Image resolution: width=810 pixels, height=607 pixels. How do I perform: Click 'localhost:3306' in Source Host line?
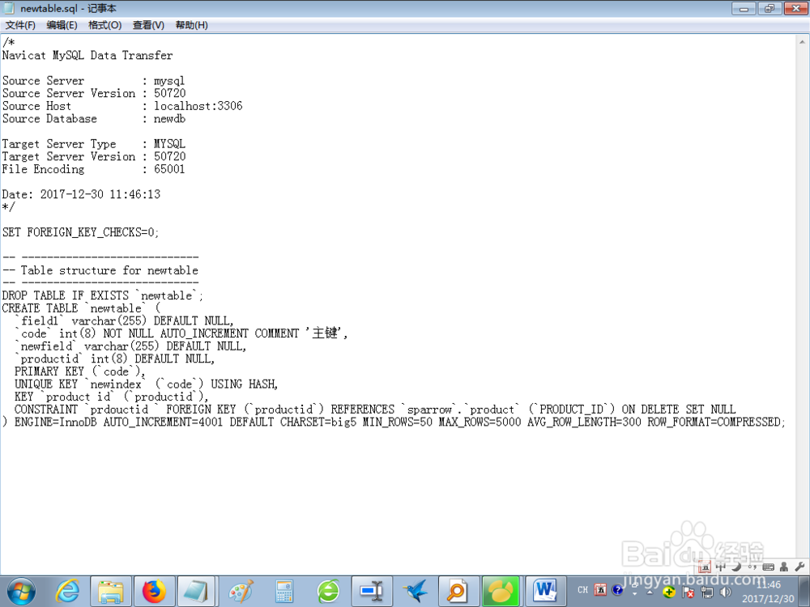[x=198, y=106]
